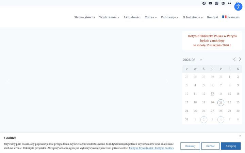This screenshot has height=153, width=245.
Task: Select calendar day 28 of August
Action: 221,111
